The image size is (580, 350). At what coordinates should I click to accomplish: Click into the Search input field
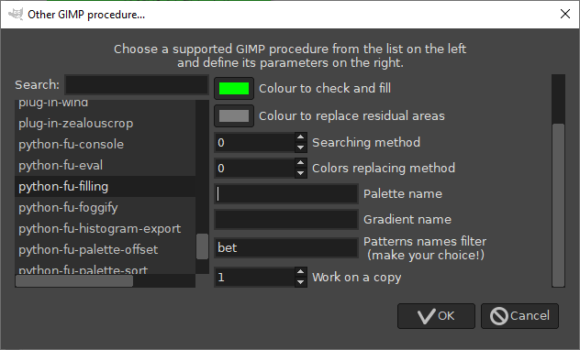click(x=137, y=85)
